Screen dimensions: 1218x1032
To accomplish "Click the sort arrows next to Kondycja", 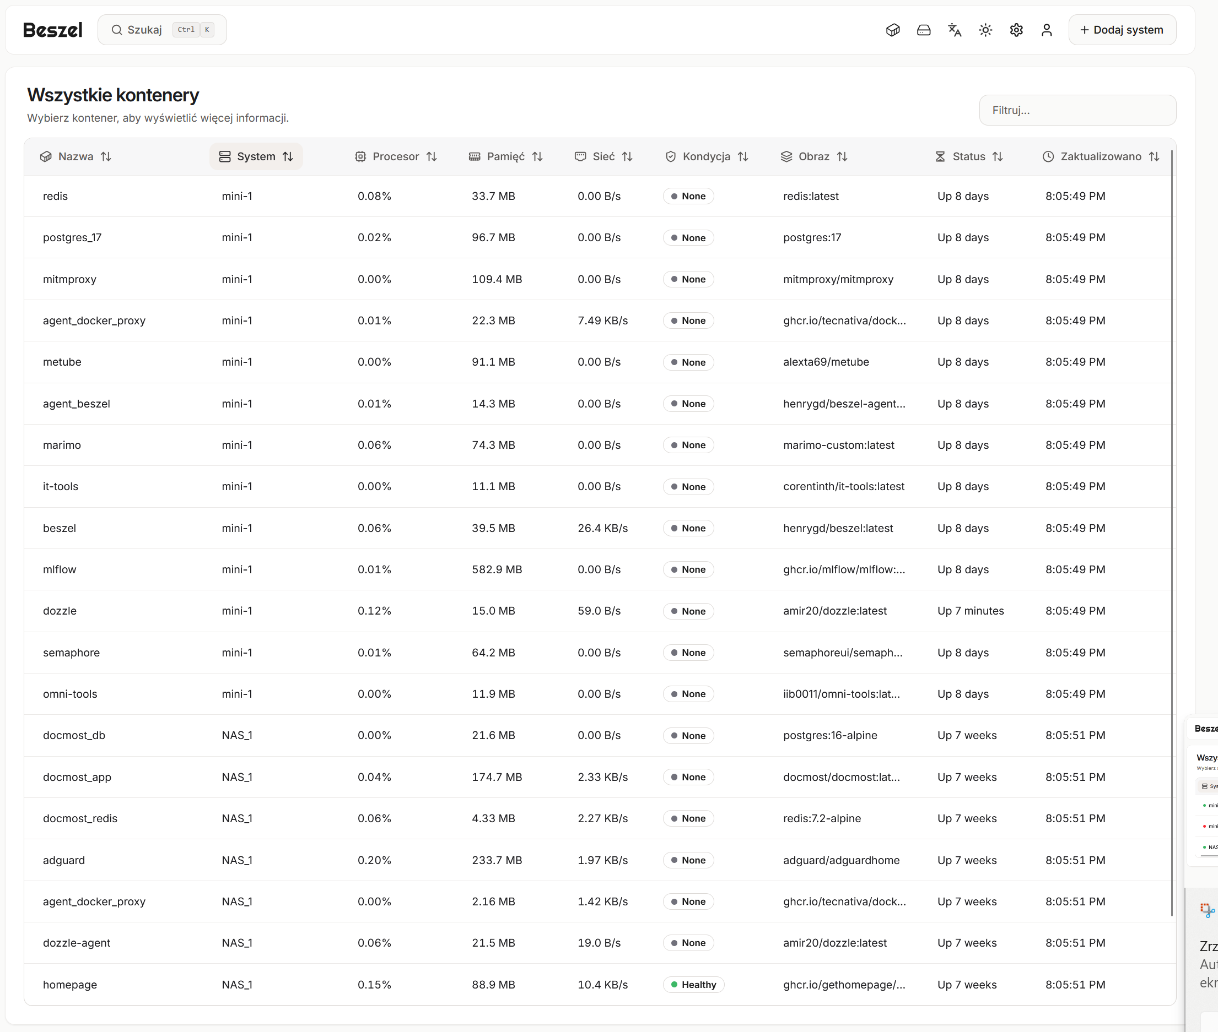I will click(x=743, y=156).
